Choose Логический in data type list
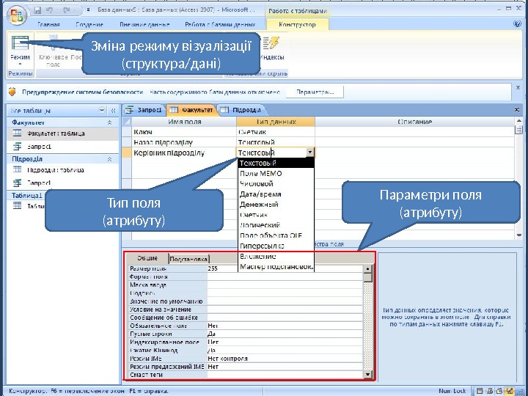The height and width of the screenshot is (396, 528). (276, 225)
